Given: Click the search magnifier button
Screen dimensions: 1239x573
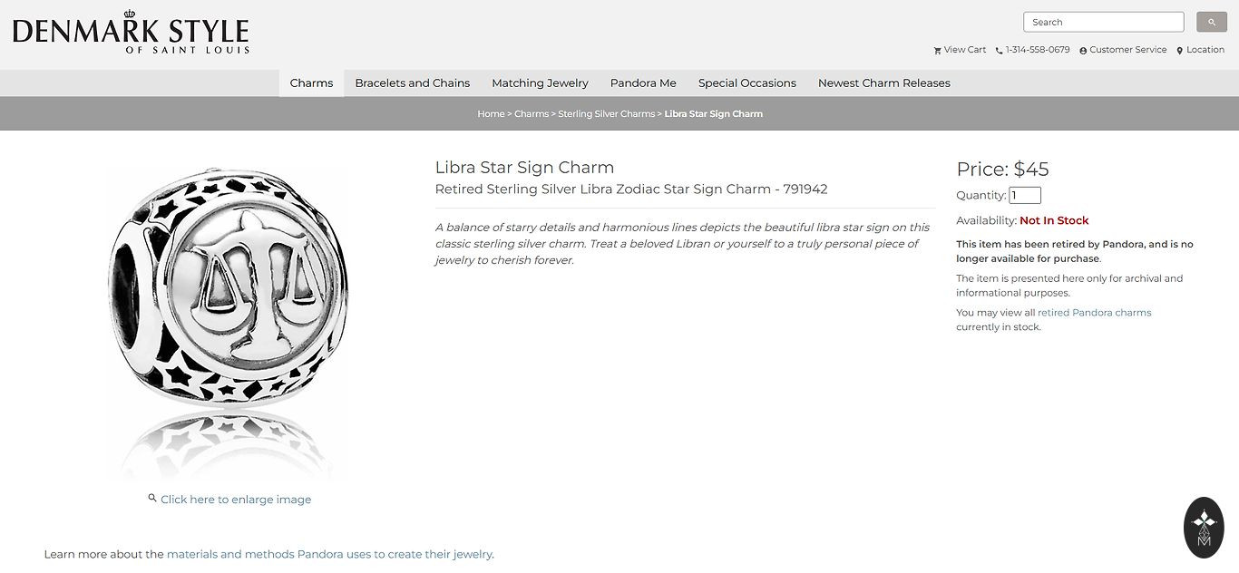Looking at the screenshot, I should (x=1211, y=22).
